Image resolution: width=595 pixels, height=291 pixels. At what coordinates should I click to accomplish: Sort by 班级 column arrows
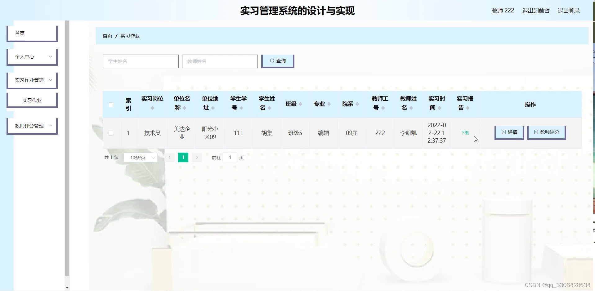[x=300, y=104]
